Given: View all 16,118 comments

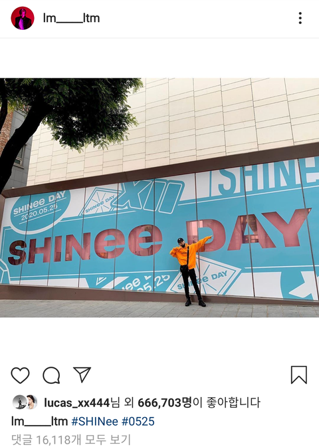Looking at the screenshot, I should (71, 440).
